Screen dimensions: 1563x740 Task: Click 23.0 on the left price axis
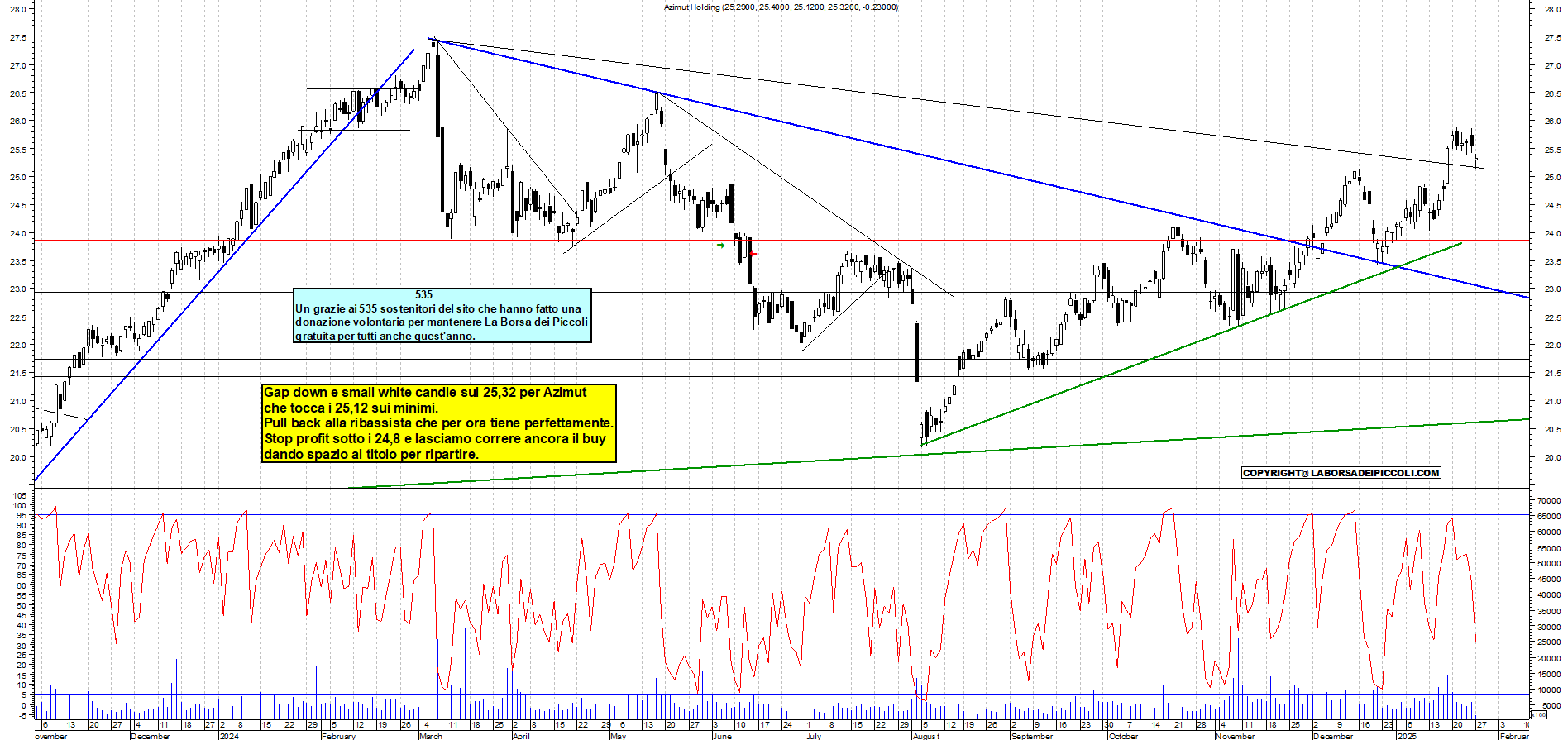(x=17, y=289)
